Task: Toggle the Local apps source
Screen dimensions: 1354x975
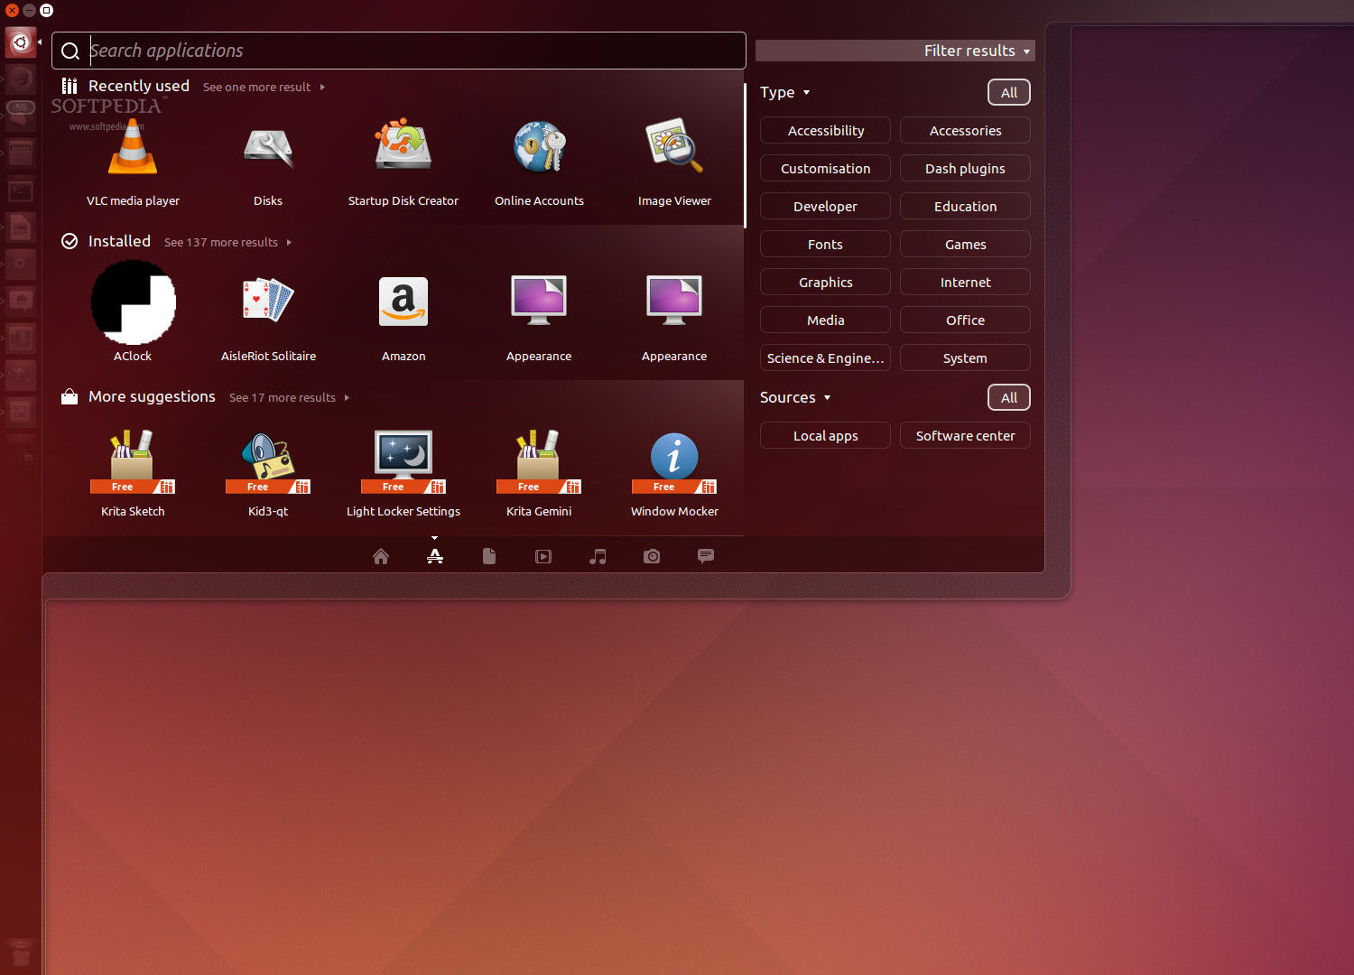Action: coord(825,435)
